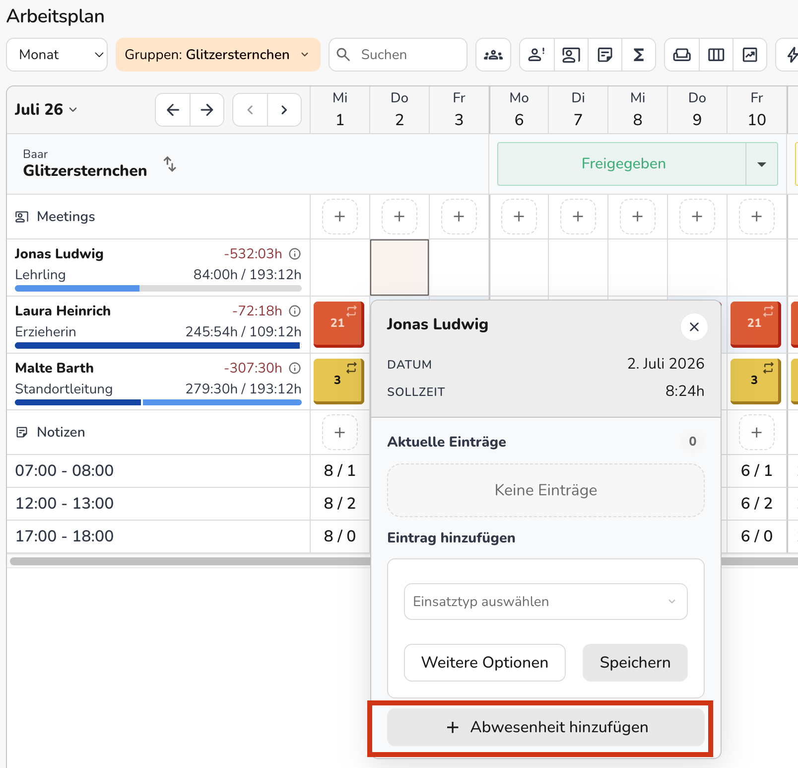
Task: Click Abwesenheit hinzufügen
Action: (546, 727)
